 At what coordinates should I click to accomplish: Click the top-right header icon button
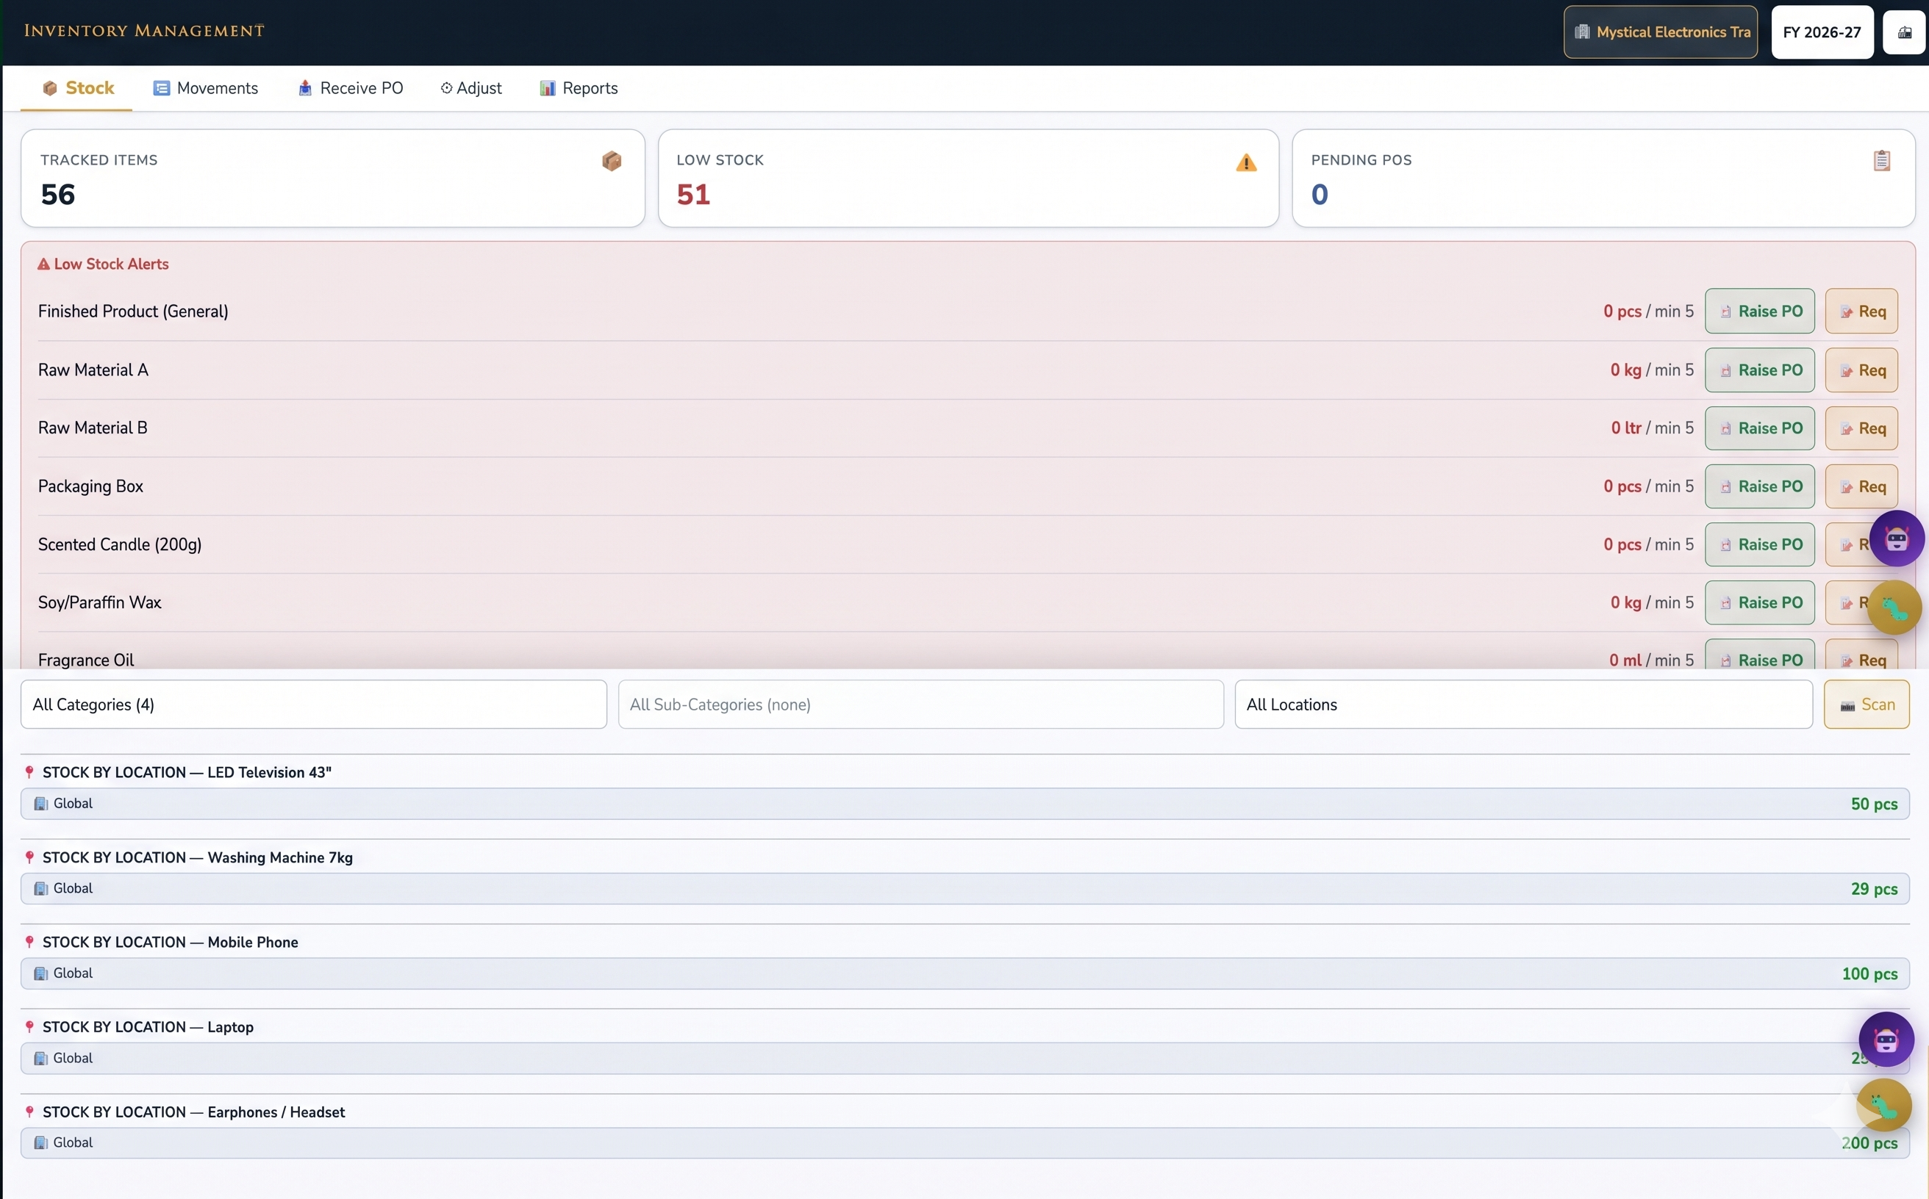pyautogui.click(x=1905, y=32)
